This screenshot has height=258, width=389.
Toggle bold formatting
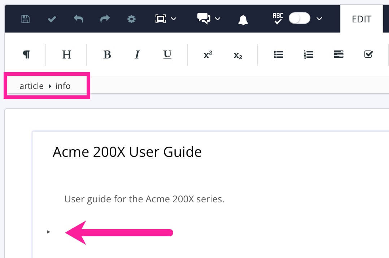point(107,55)
